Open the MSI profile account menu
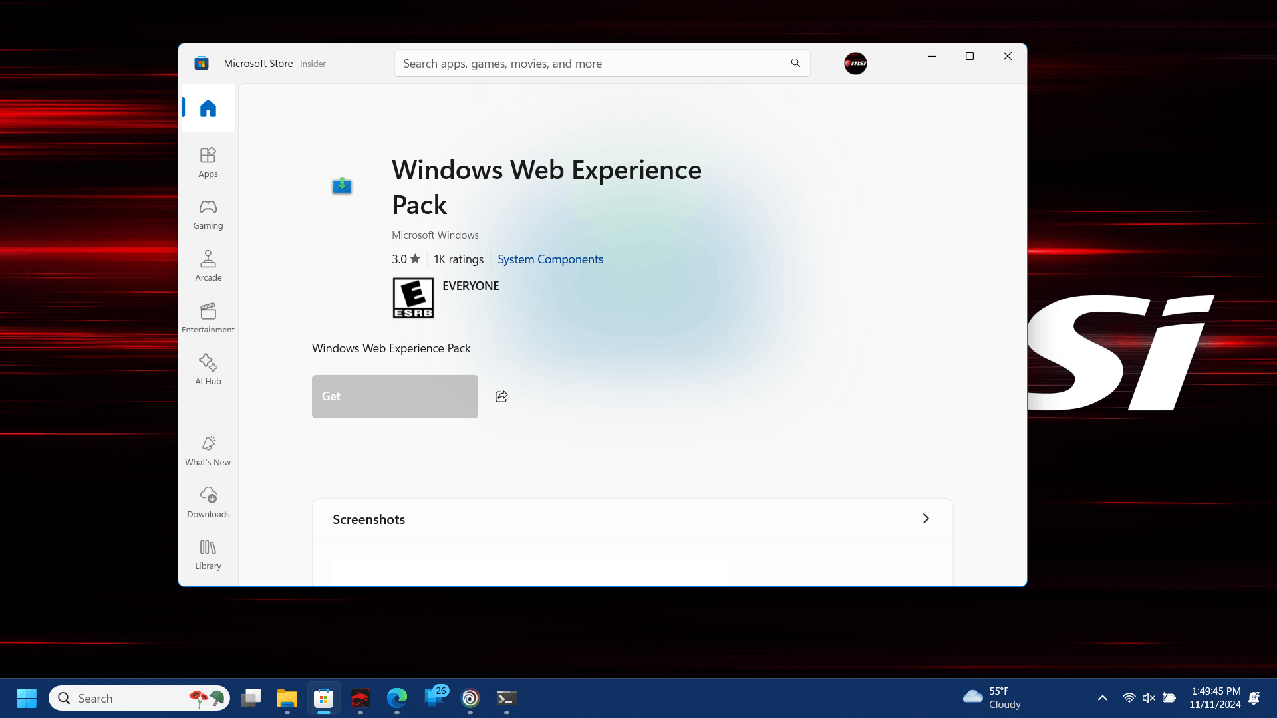 coord(855,64)
